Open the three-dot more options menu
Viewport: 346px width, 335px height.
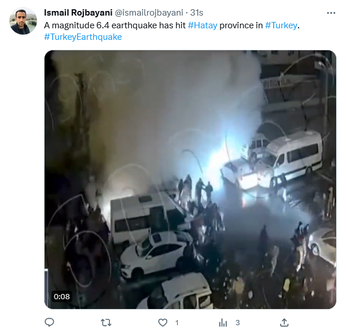(331, 13)
